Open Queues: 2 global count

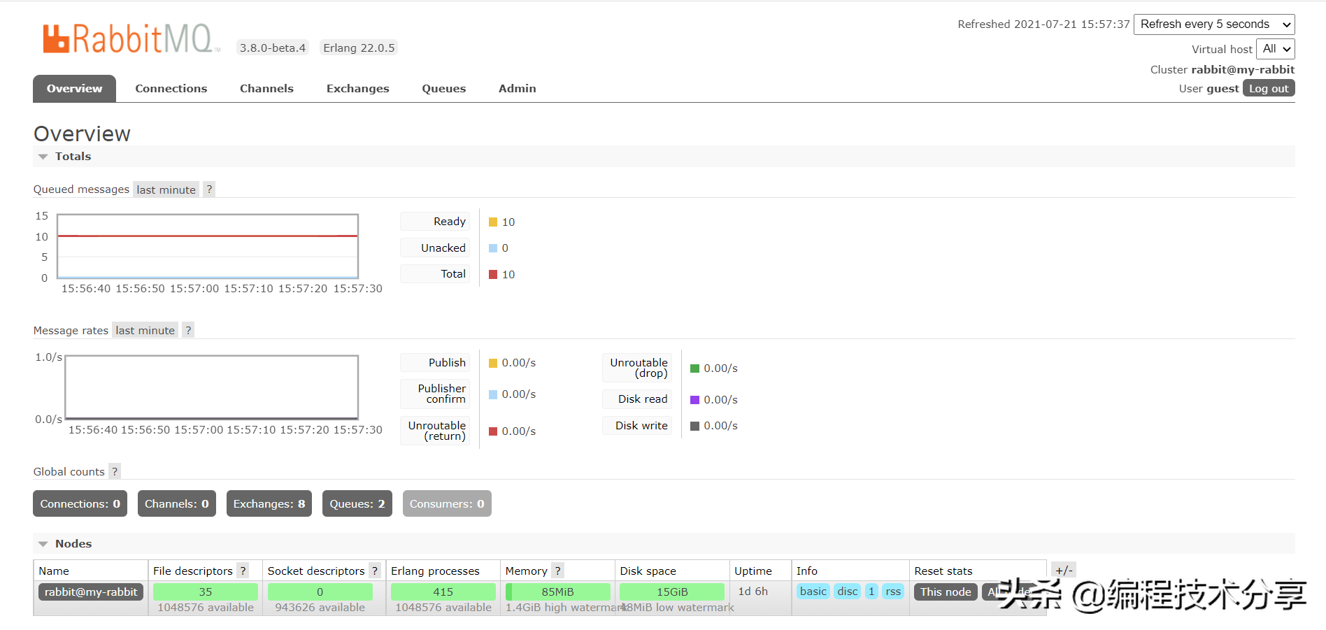click(x=357, y=503)
